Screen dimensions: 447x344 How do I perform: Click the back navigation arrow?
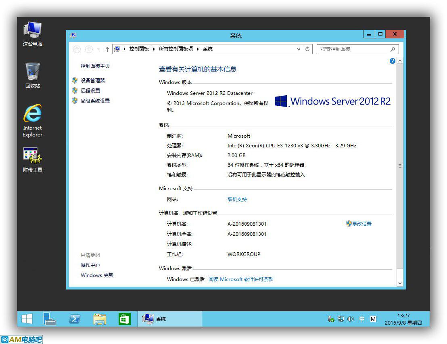[77, 49]
